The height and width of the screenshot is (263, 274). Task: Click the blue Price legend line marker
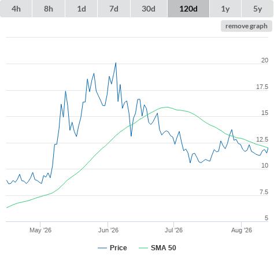click(x=102, y=248)
